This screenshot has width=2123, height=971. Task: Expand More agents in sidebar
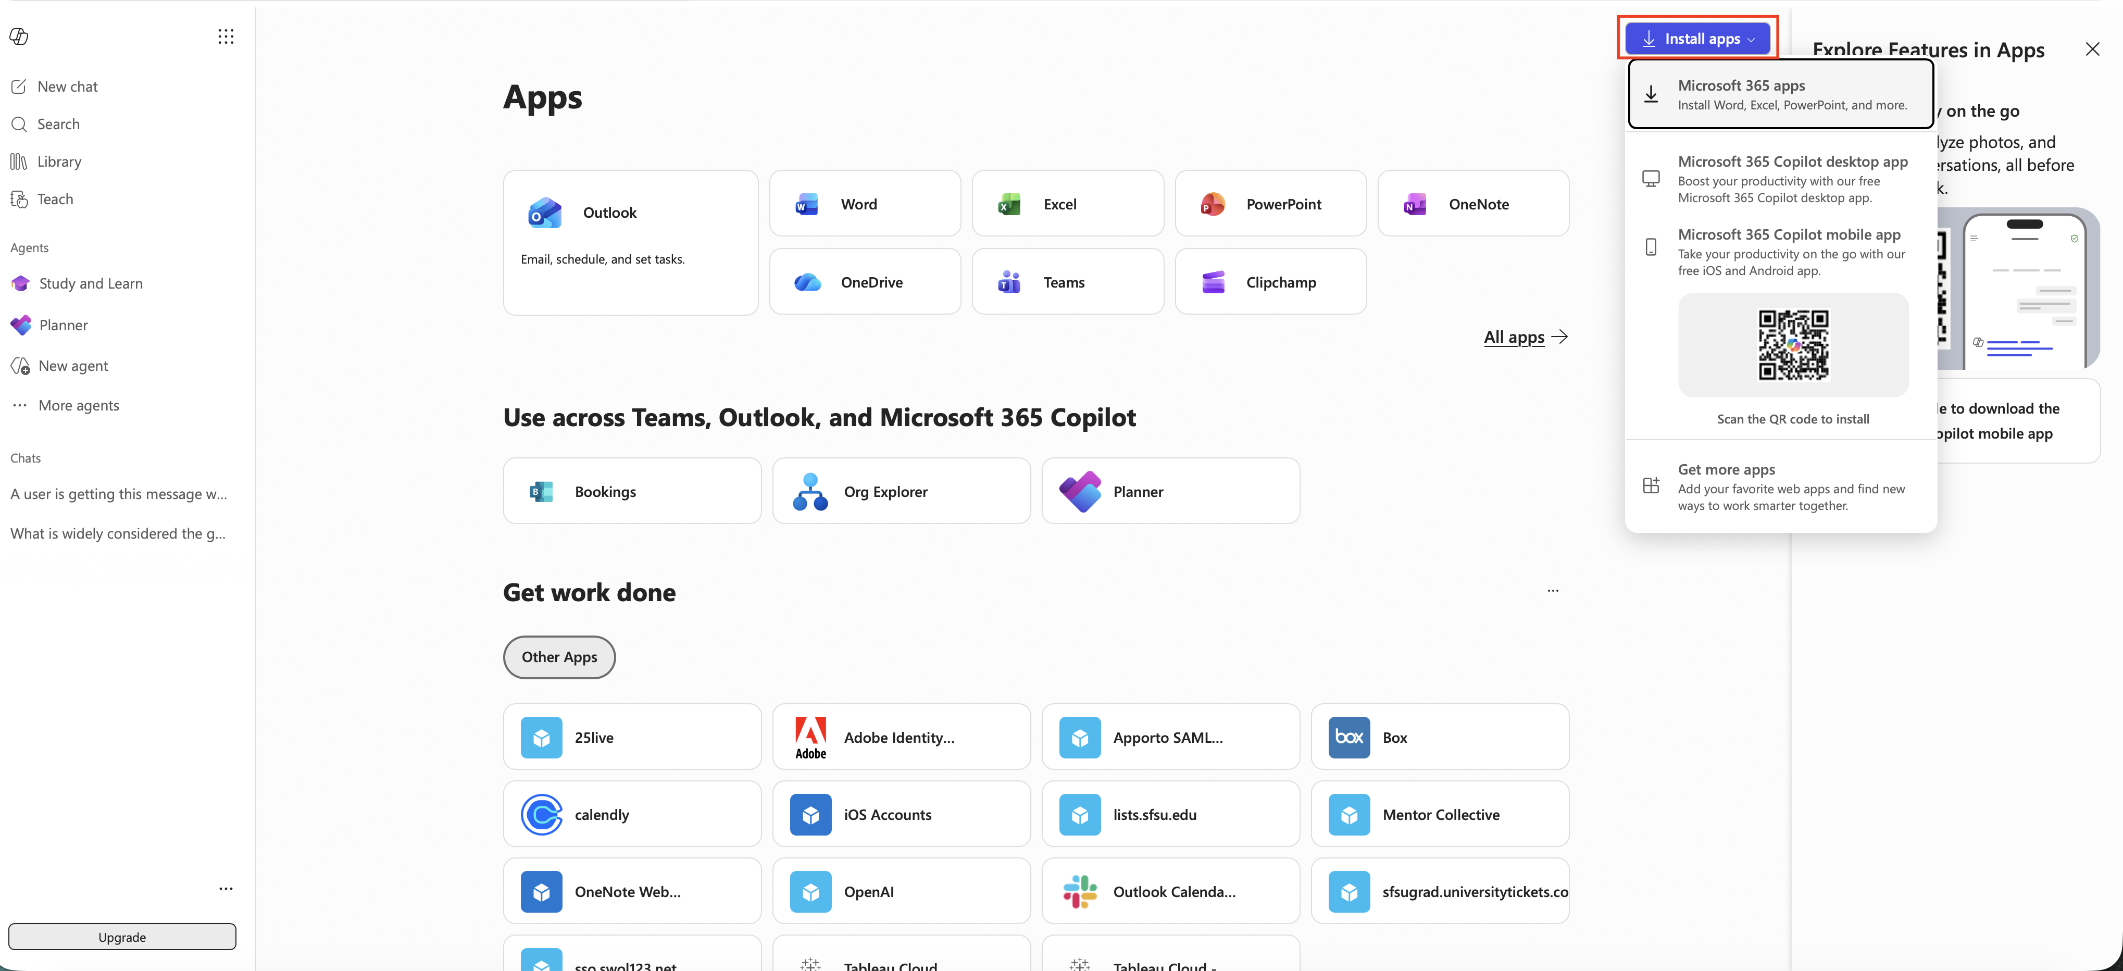coord(78,406)
